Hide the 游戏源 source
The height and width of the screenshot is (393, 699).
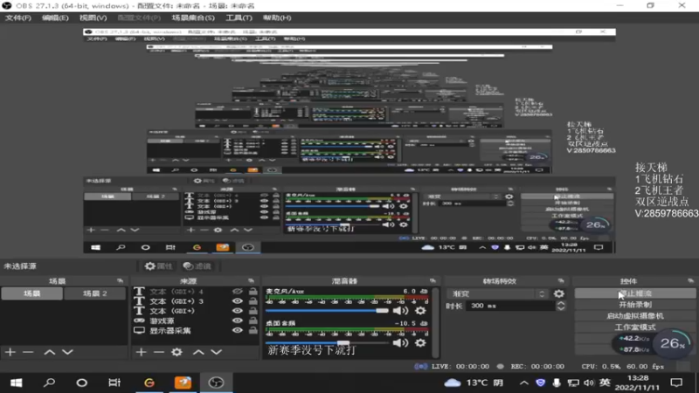tap(238, 321)
